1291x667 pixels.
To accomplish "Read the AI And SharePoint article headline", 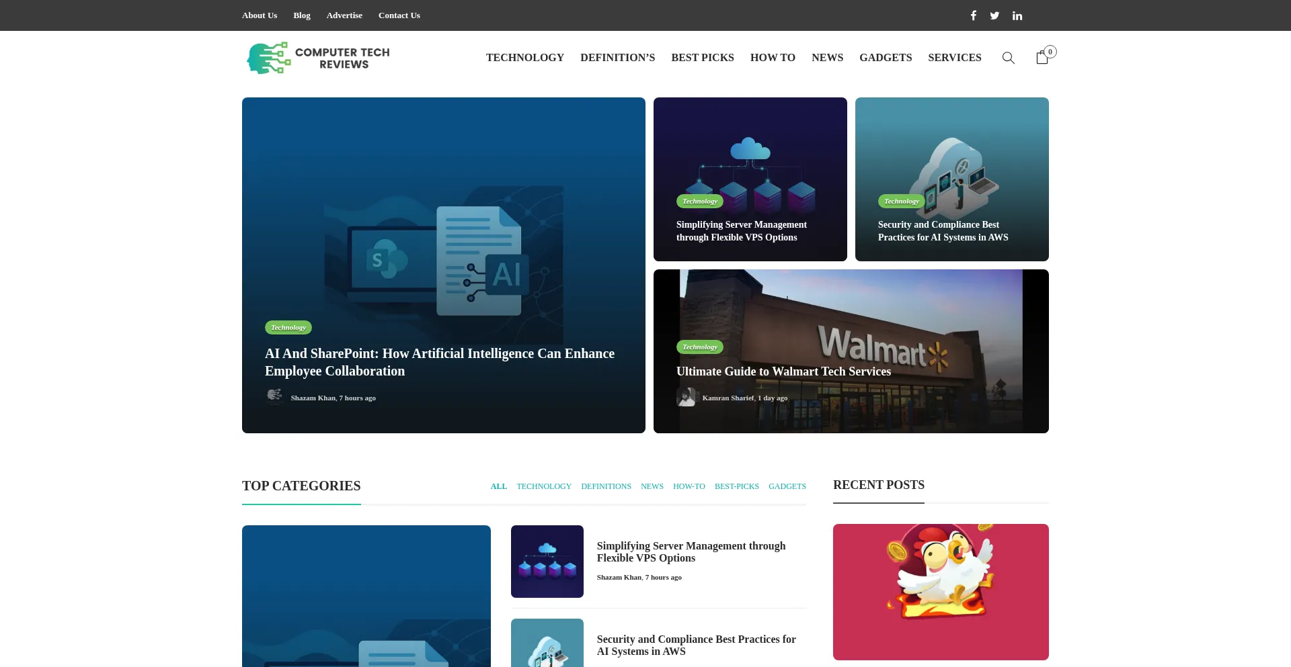I will click(440, 362).
